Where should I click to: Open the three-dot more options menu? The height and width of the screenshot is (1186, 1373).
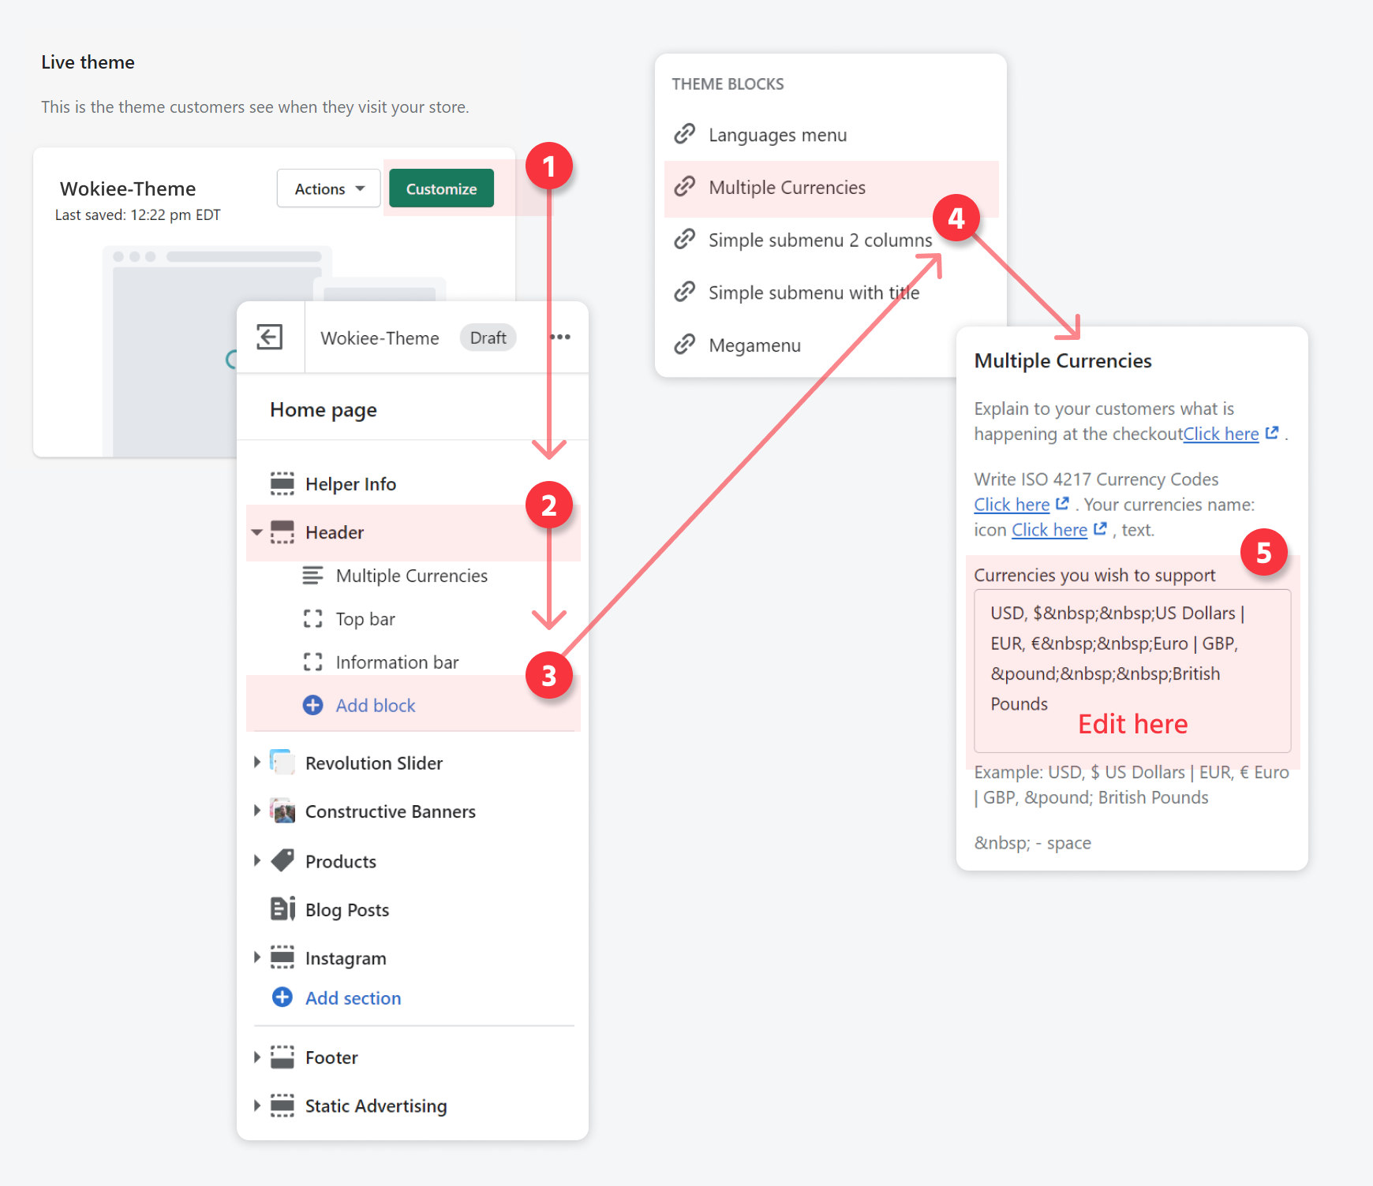point(560,338)
